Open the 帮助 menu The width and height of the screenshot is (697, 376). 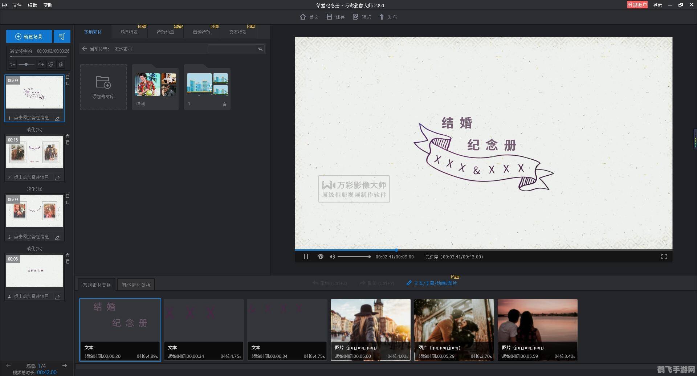[x=48, y=5]
